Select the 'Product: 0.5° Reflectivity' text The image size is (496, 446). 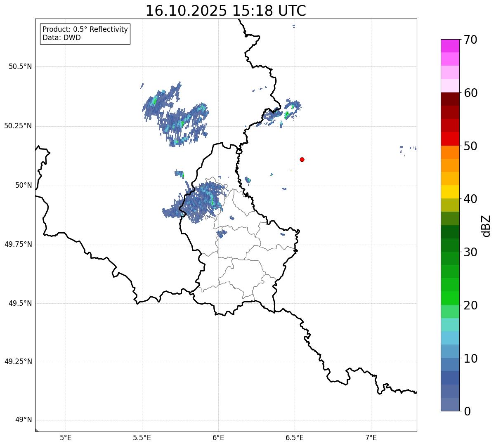tap(85, 30)
